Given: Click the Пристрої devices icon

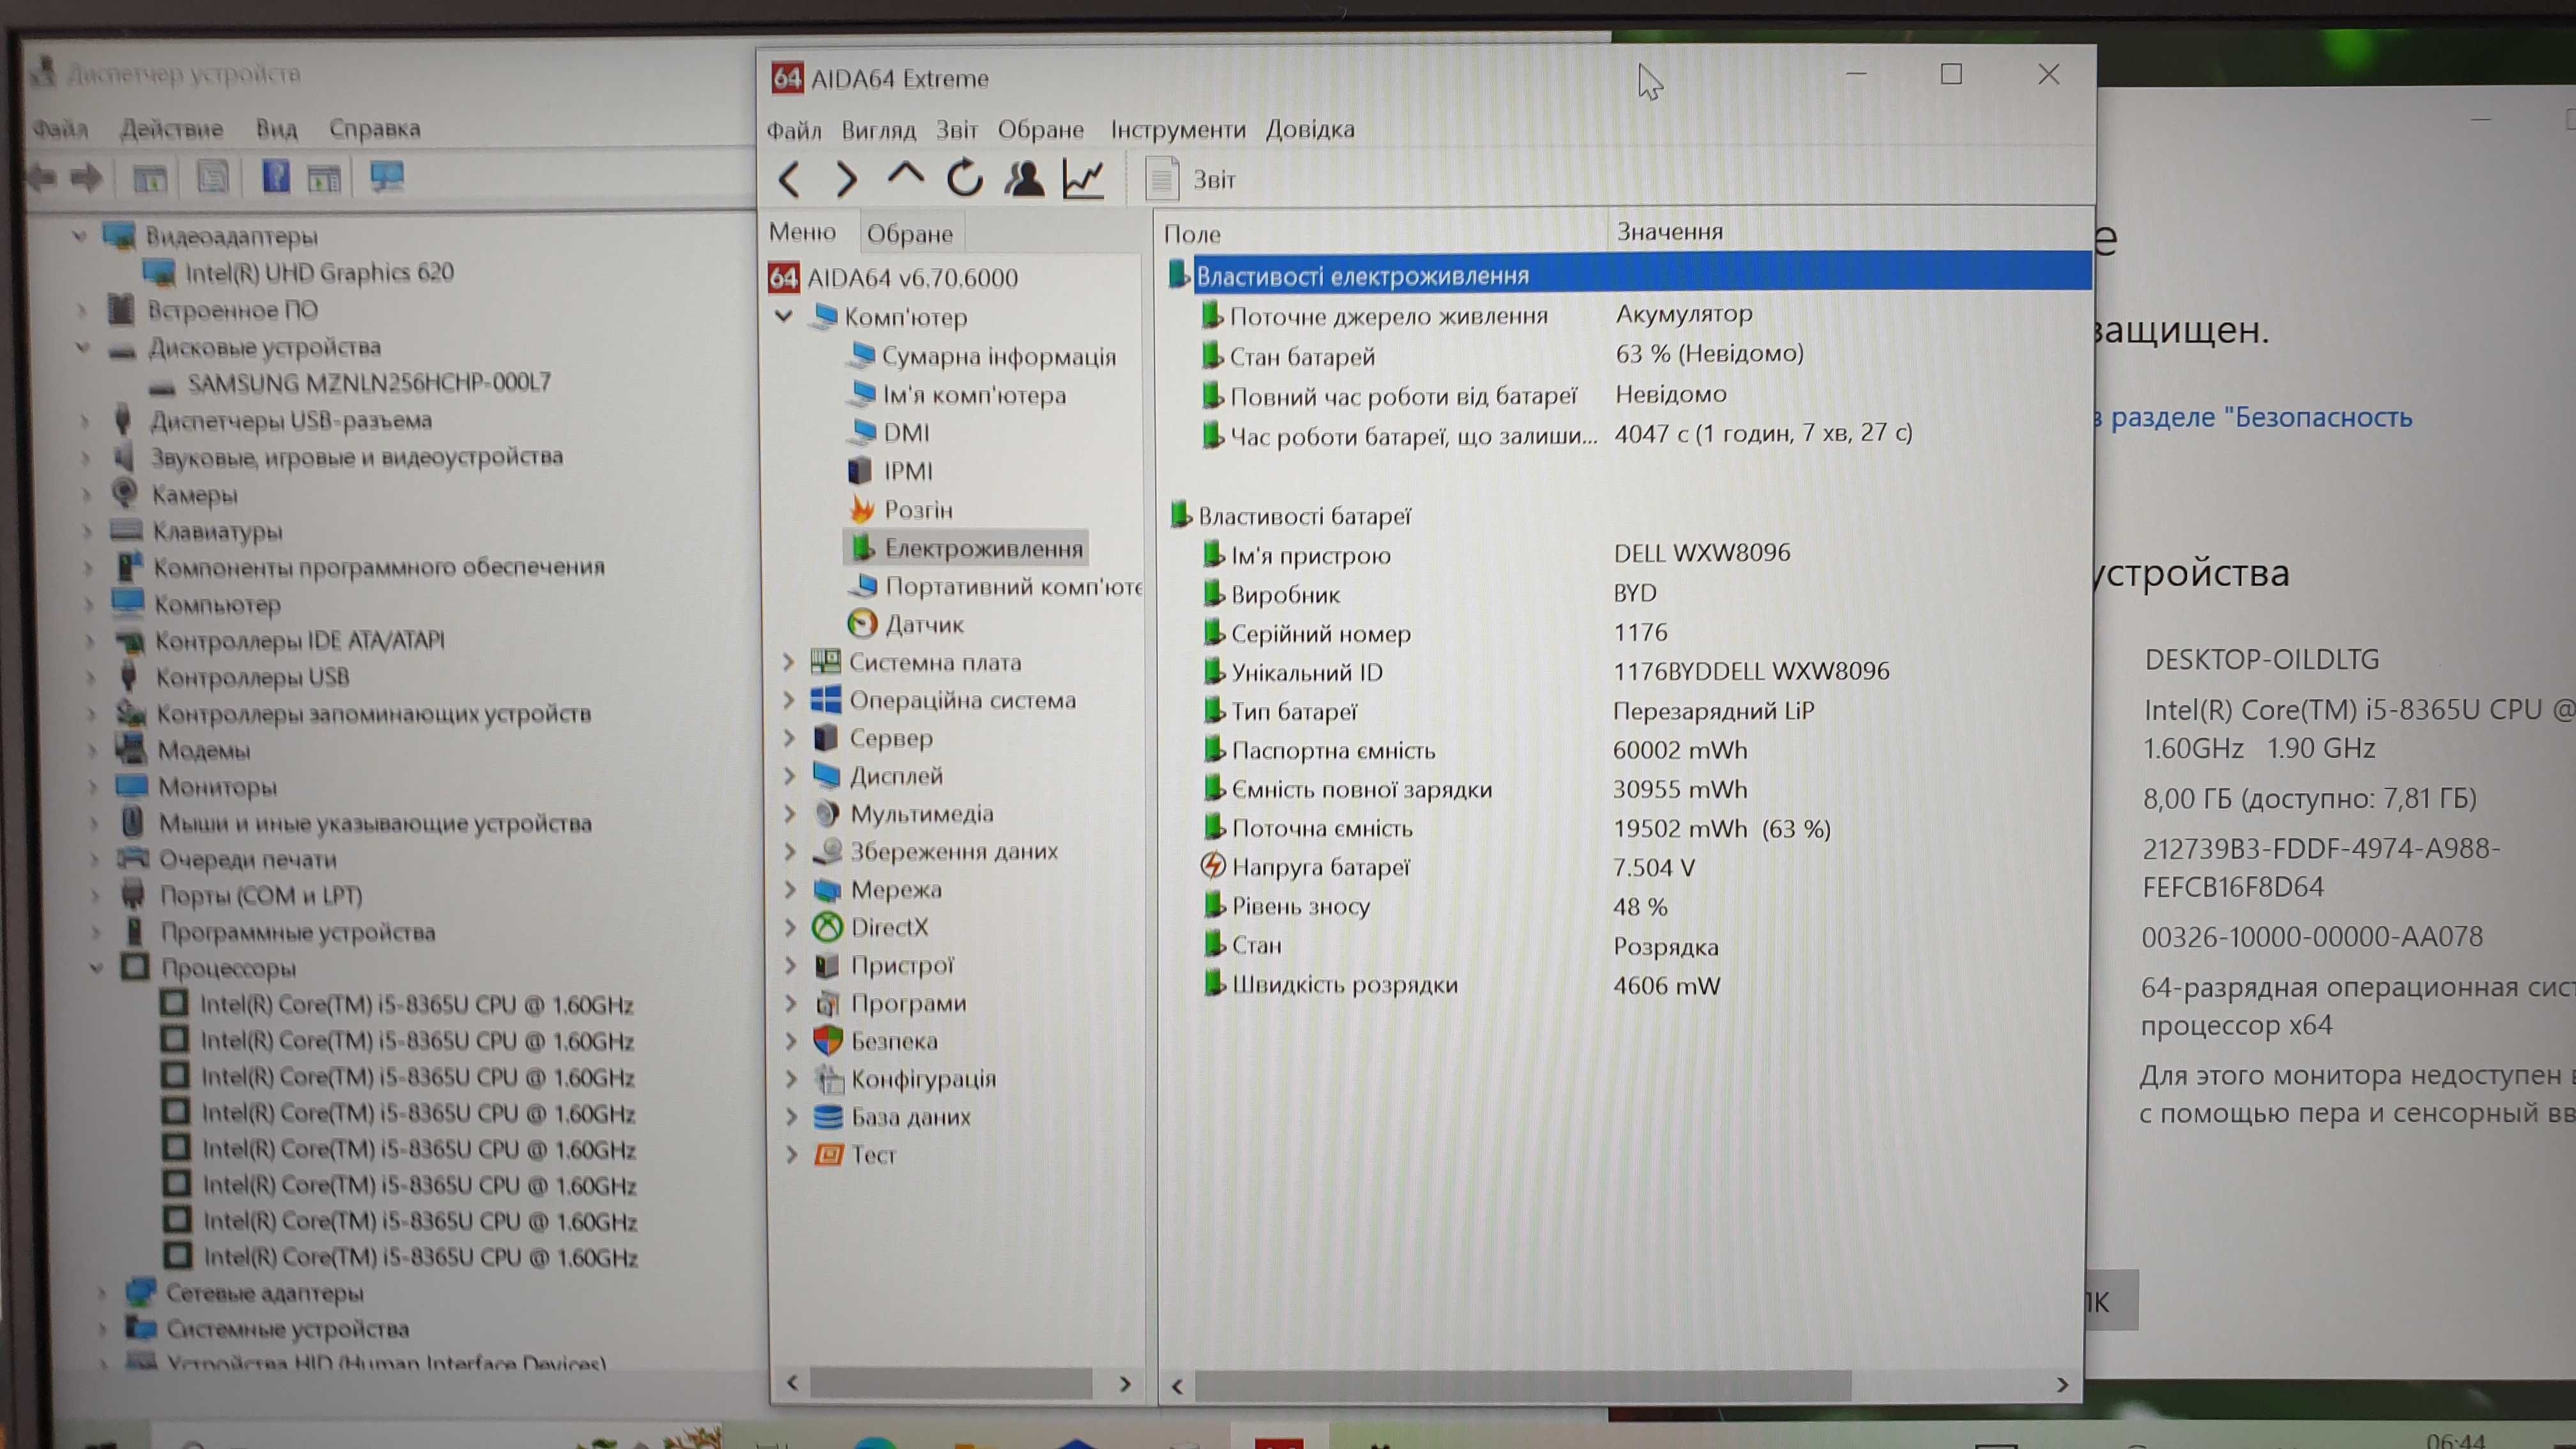Looking at the screenshot, I should pyautogui.click(x=827, y=965).
